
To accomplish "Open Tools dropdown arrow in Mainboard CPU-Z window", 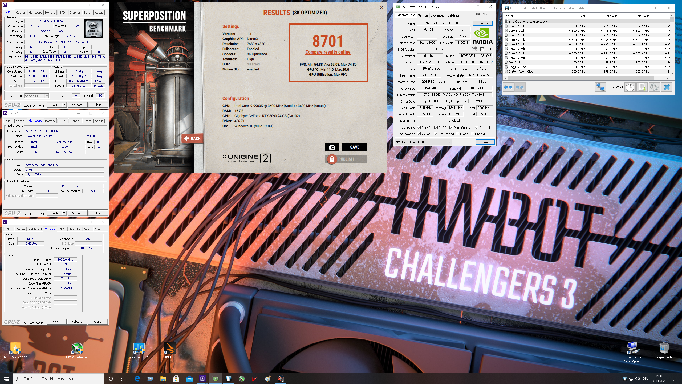I will pos(64,213).
